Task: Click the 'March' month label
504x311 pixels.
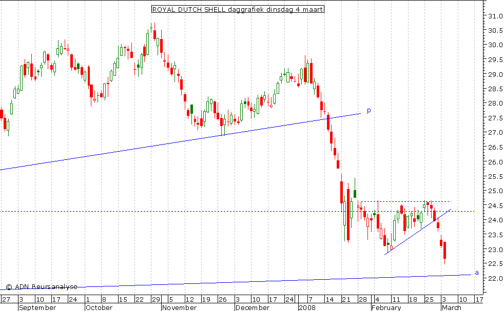Action: tap(451, 308)
